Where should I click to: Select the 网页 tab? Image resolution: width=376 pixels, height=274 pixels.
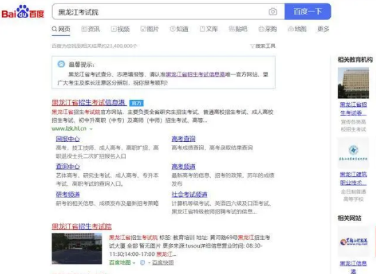point(61,29)
